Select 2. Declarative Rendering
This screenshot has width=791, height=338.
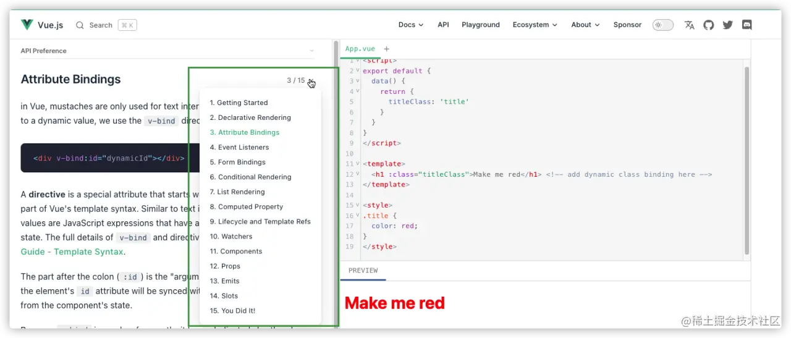[250, 117]
